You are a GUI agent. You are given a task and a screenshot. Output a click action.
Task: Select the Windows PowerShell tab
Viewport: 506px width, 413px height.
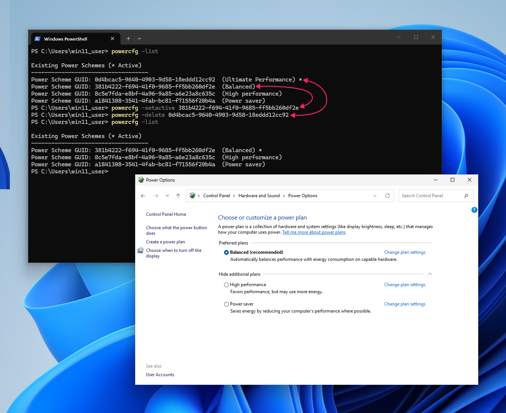[x=75, y=39]
